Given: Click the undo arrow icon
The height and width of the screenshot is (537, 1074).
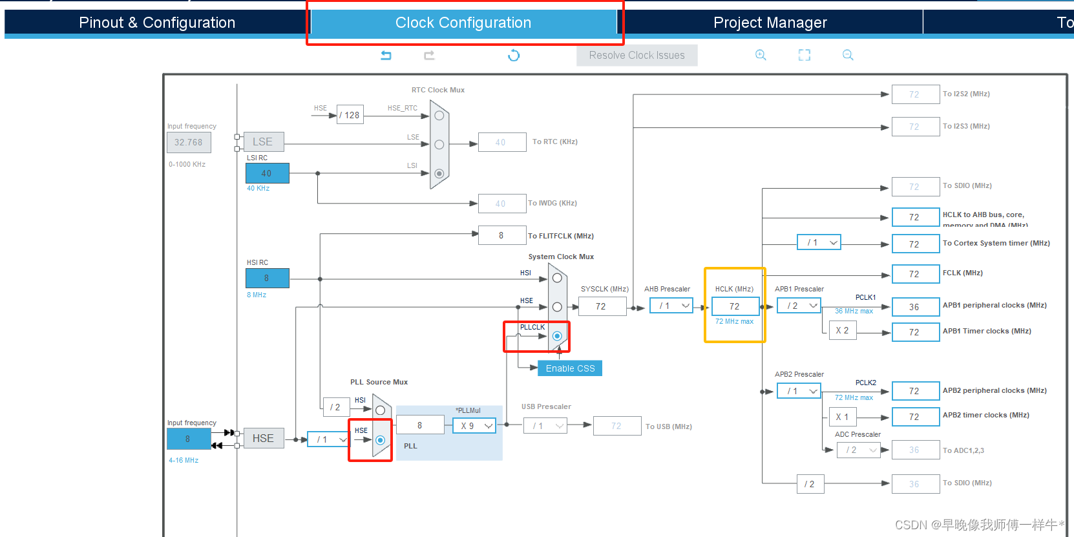Looking at the screenshot, I should click(386, 55).
